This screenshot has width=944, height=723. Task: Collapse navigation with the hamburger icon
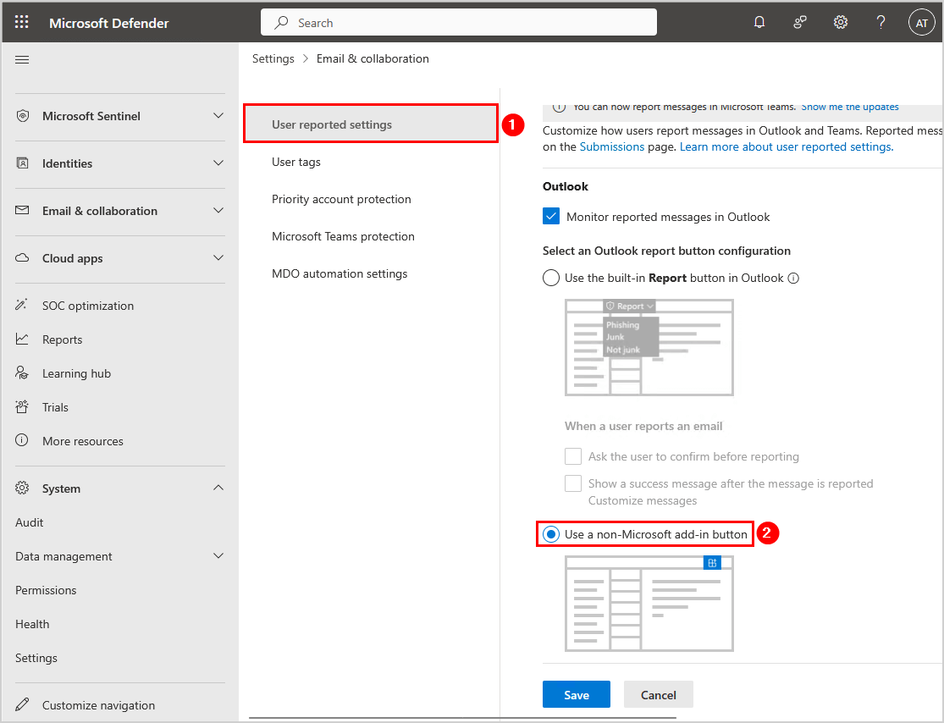click(x=22, y=59)
